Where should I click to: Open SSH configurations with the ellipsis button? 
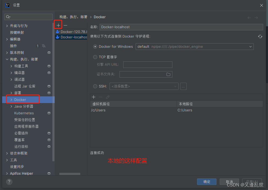pyautogui.click(x=183, y=86)
